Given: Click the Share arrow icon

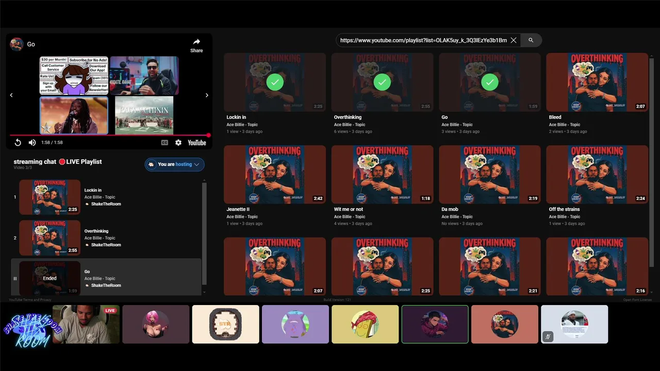Looking at the screenshot, I should tap(196, 42).
